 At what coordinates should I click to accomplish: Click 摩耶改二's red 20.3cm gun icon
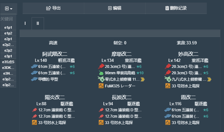[101, 67]
